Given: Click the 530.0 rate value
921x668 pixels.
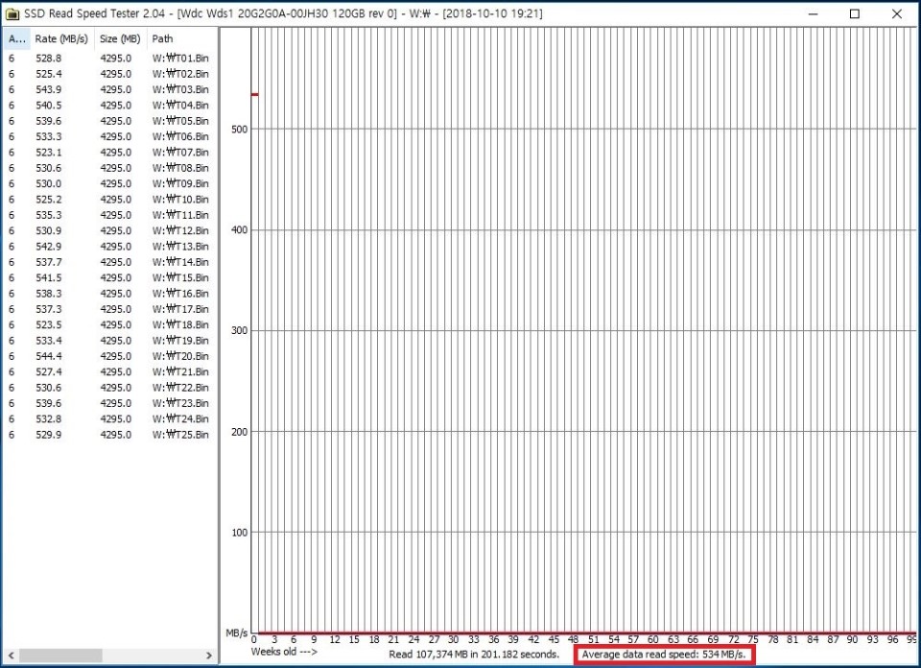Looking at the screenshot, I should tap(48, 184).
